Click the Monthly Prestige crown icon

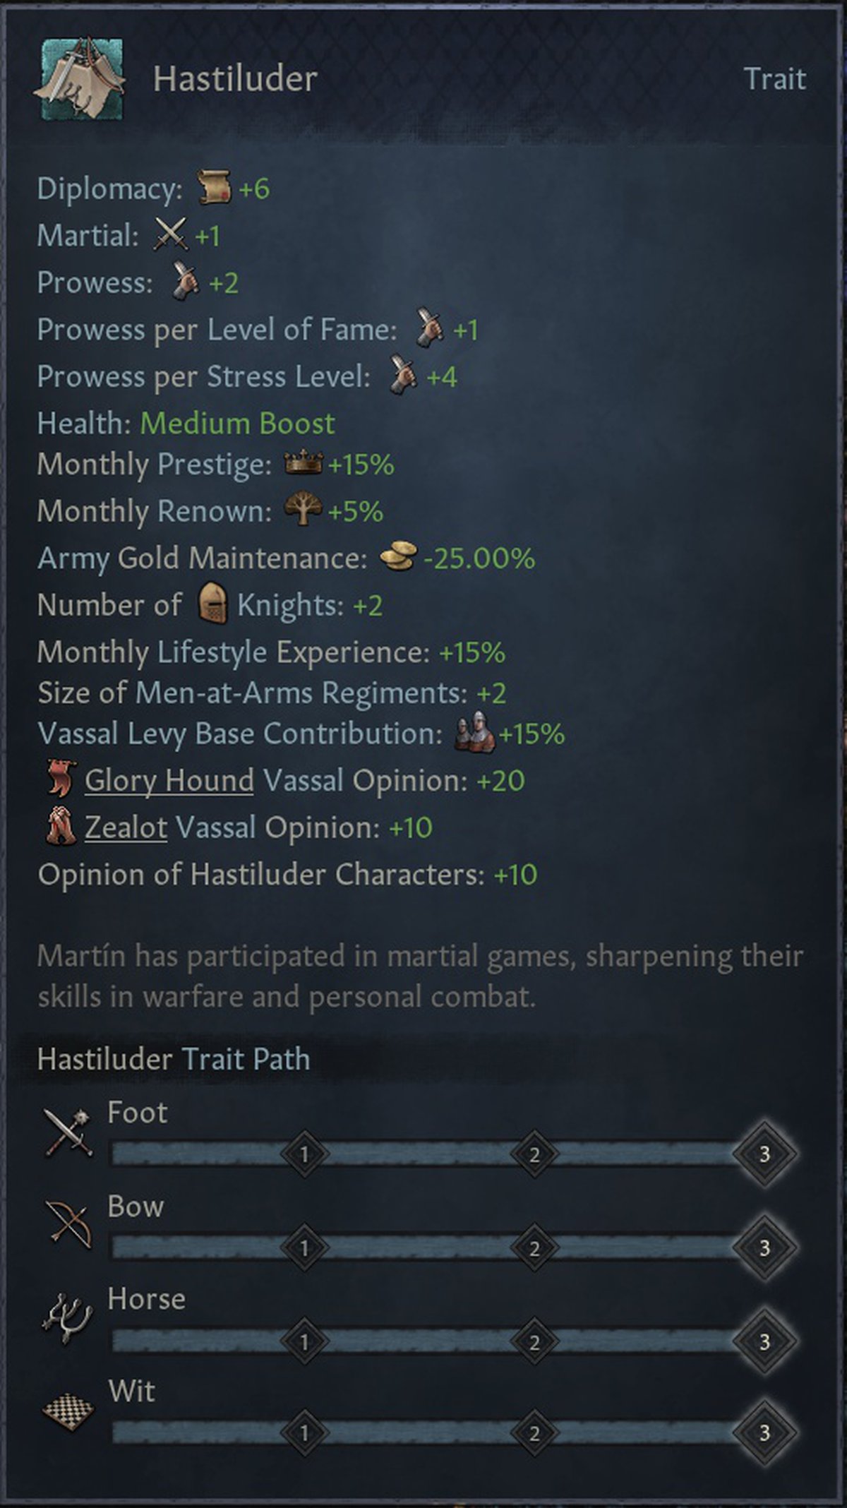[x=303, y=464]
